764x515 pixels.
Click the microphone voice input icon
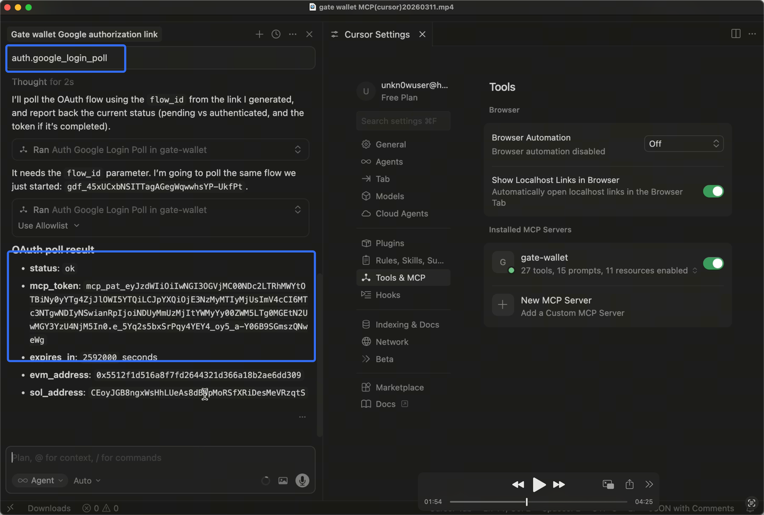coord(302,480)
